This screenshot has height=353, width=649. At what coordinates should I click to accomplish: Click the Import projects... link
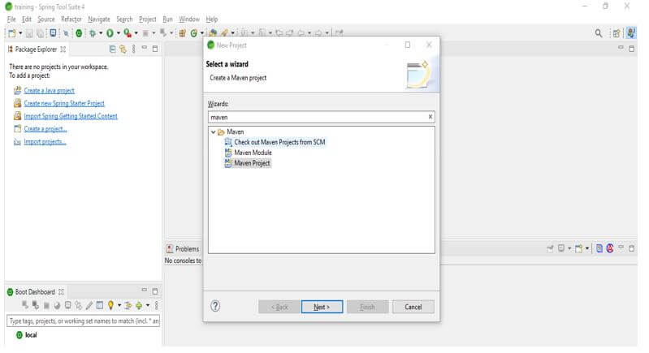tap(45, 142)
